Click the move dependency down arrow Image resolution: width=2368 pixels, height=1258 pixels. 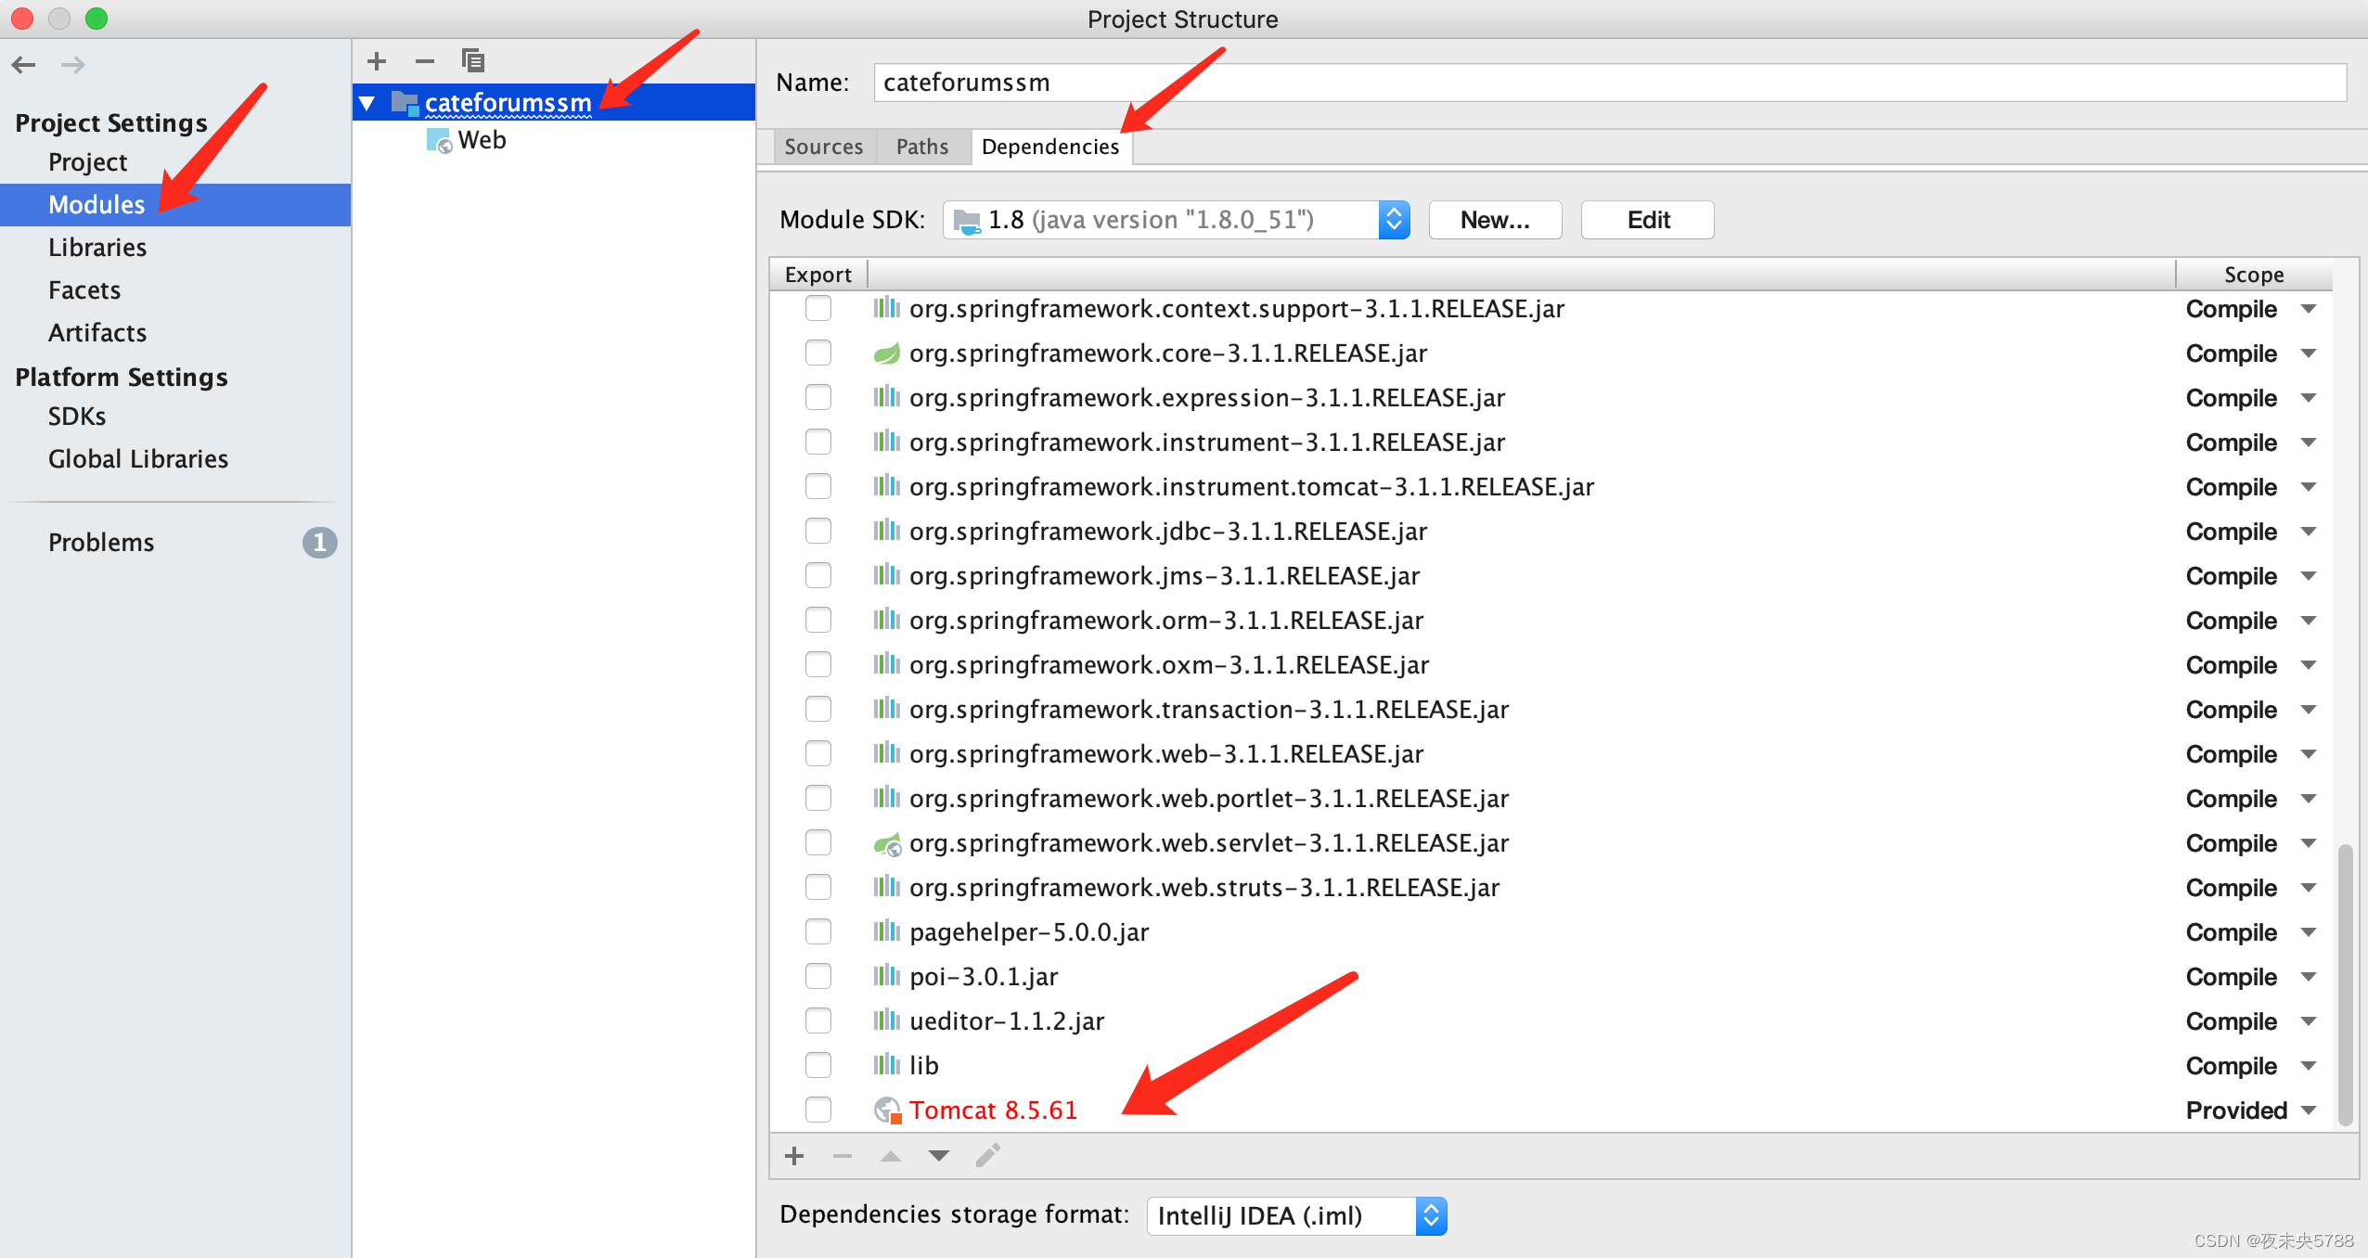939,1156
